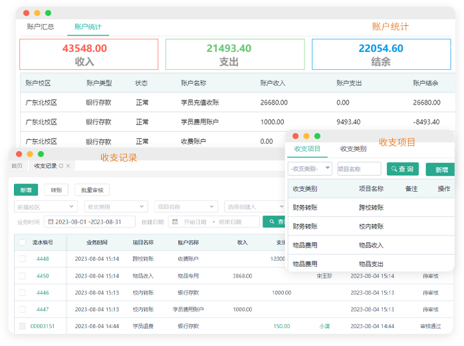Click 查询 button in 收支项目 window
The height and width of the screenshot is (346, 464).
click(x=403, y=169)
